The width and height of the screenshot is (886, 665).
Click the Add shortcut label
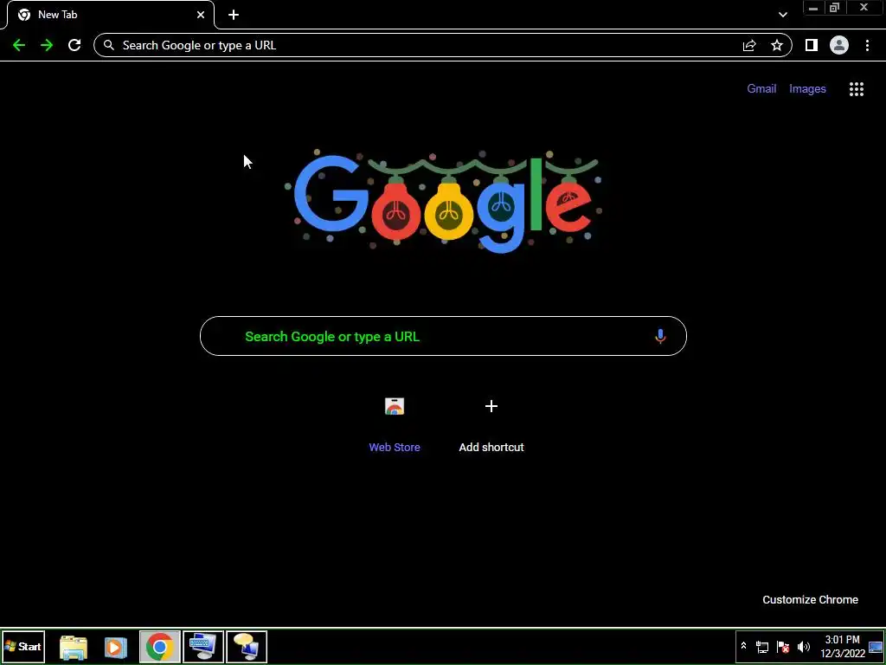[x=491, y=448]
